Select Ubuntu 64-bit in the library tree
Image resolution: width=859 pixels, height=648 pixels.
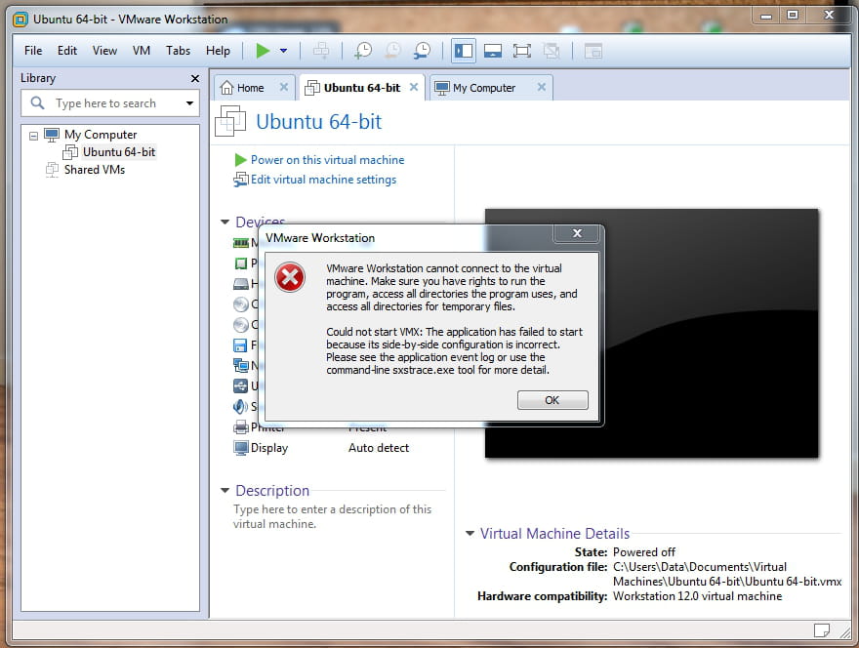119,151
